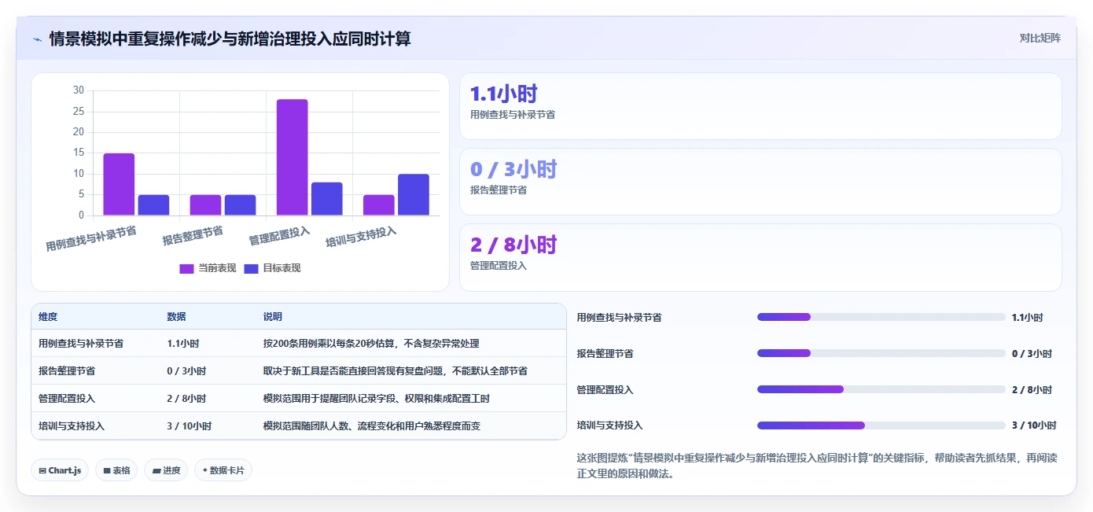Click the blue 目标表现 bar for 管理配置投入
This screenshot has width=1093, height=512.
[x=327, y=199]
